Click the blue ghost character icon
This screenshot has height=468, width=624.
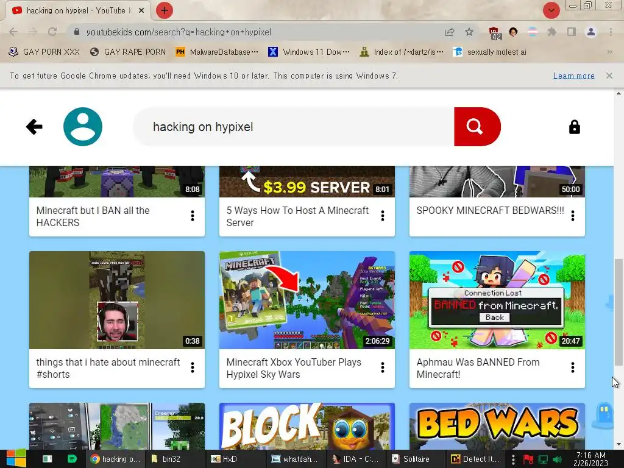click(604, 415)
